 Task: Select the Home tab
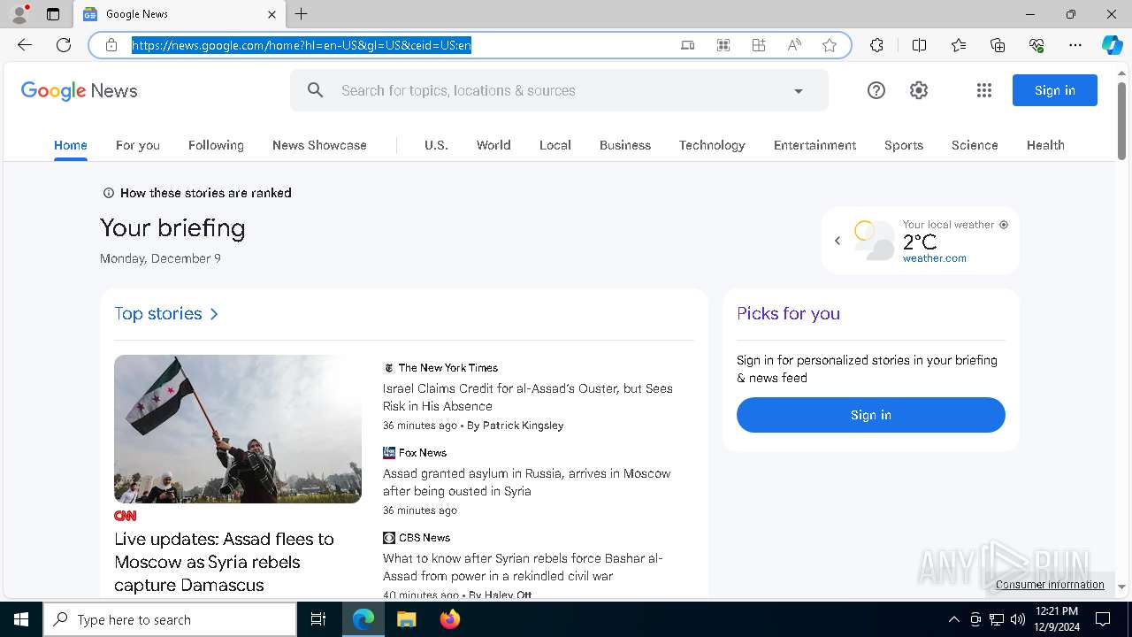(71, 145)
